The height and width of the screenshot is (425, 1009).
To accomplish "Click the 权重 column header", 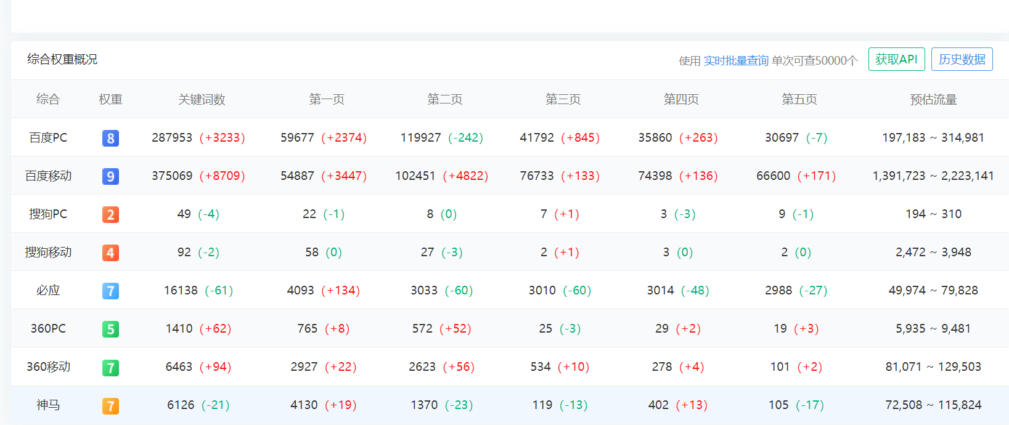I will (x=111, y=99).
